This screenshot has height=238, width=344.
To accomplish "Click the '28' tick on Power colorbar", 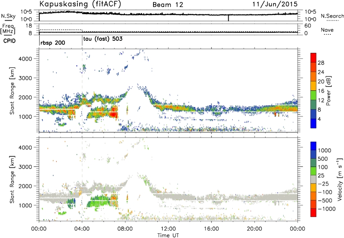I will pos(321,63).
